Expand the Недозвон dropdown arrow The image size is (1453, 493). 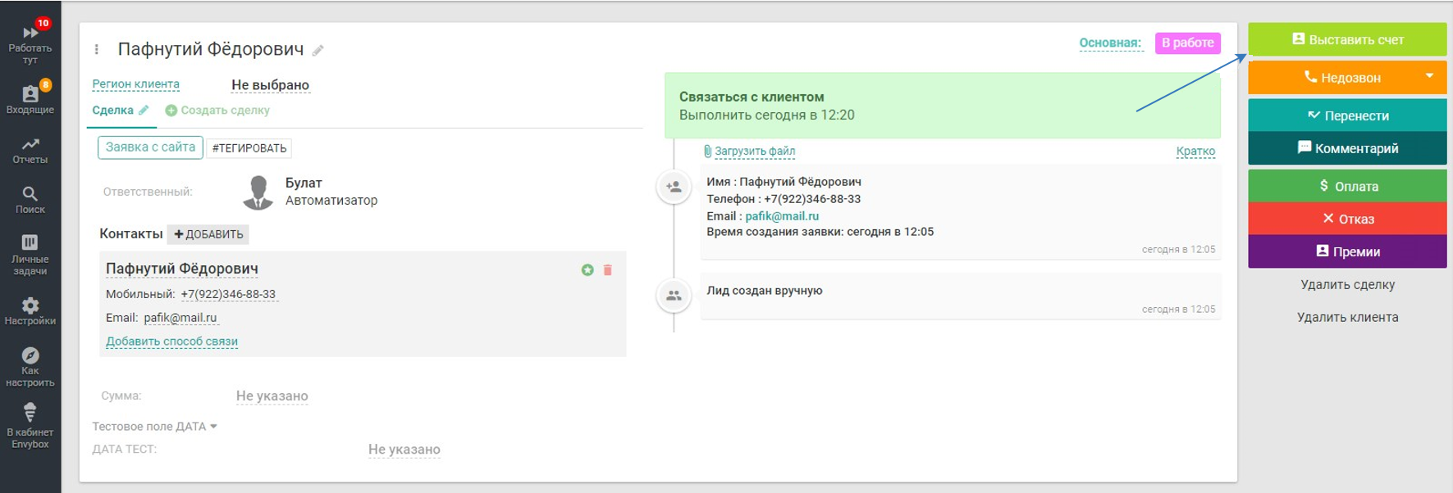click(1429, 76)
